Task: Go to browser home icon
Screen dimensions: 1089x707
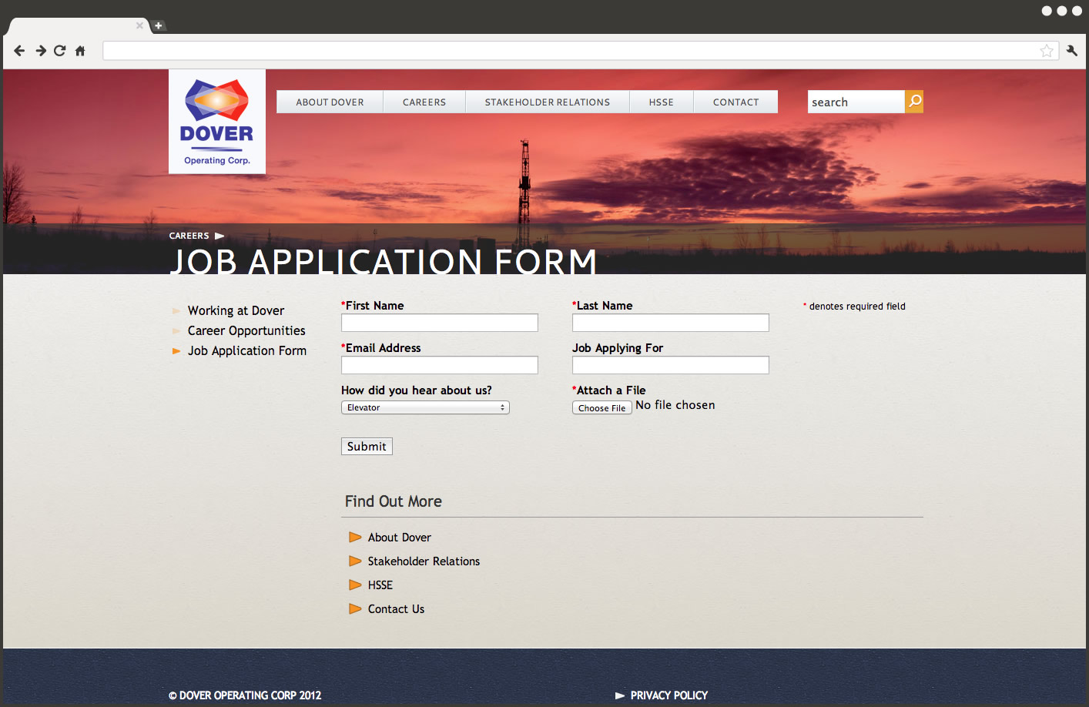Action: click(x=80, y=51)
